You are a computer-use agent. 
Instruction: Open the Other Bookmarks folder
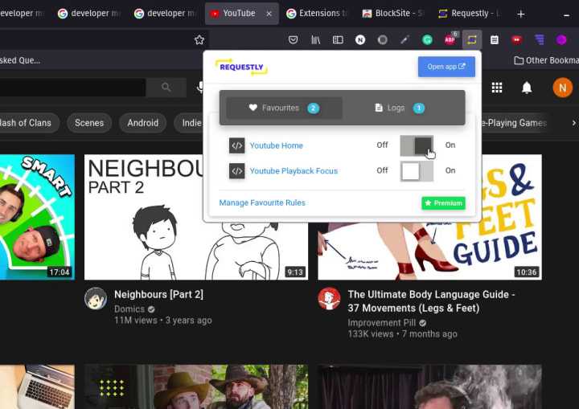(546, 60)
